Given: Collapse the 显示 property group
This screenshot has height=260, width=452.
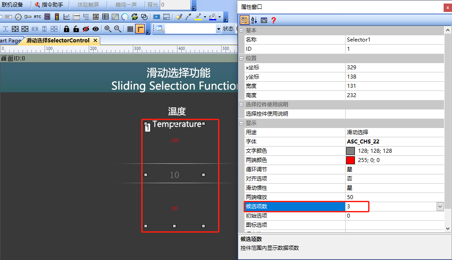Looking at the screenshot, I should pos(241,123).
